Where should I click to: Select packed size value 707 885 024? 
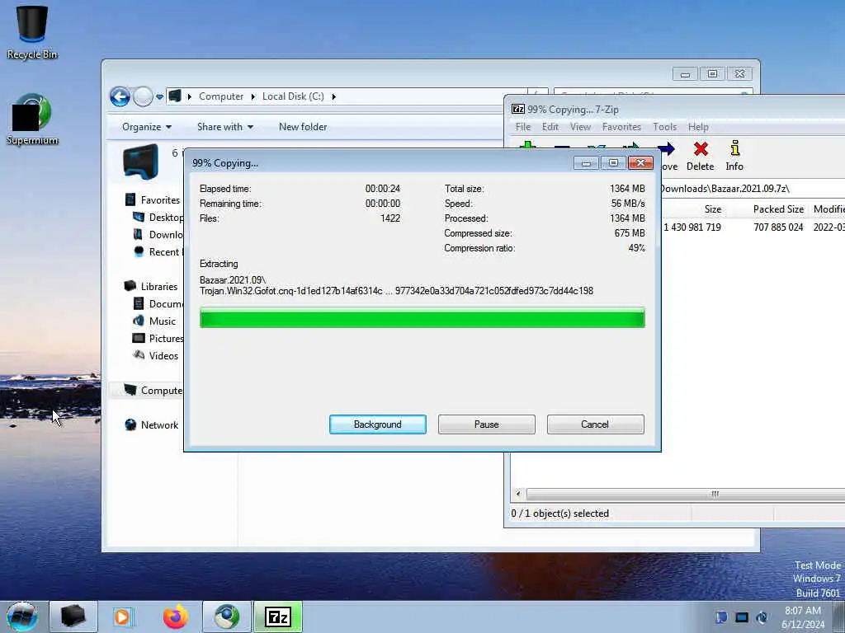778,227
